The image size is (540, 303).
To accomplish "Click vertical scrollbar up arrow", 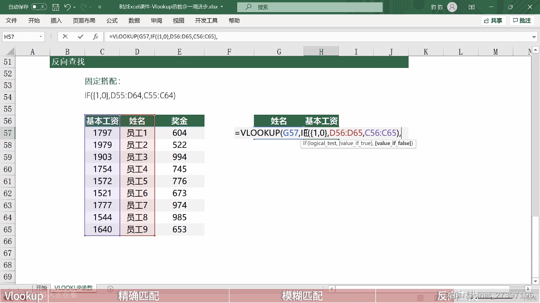I will click(536, 50).
